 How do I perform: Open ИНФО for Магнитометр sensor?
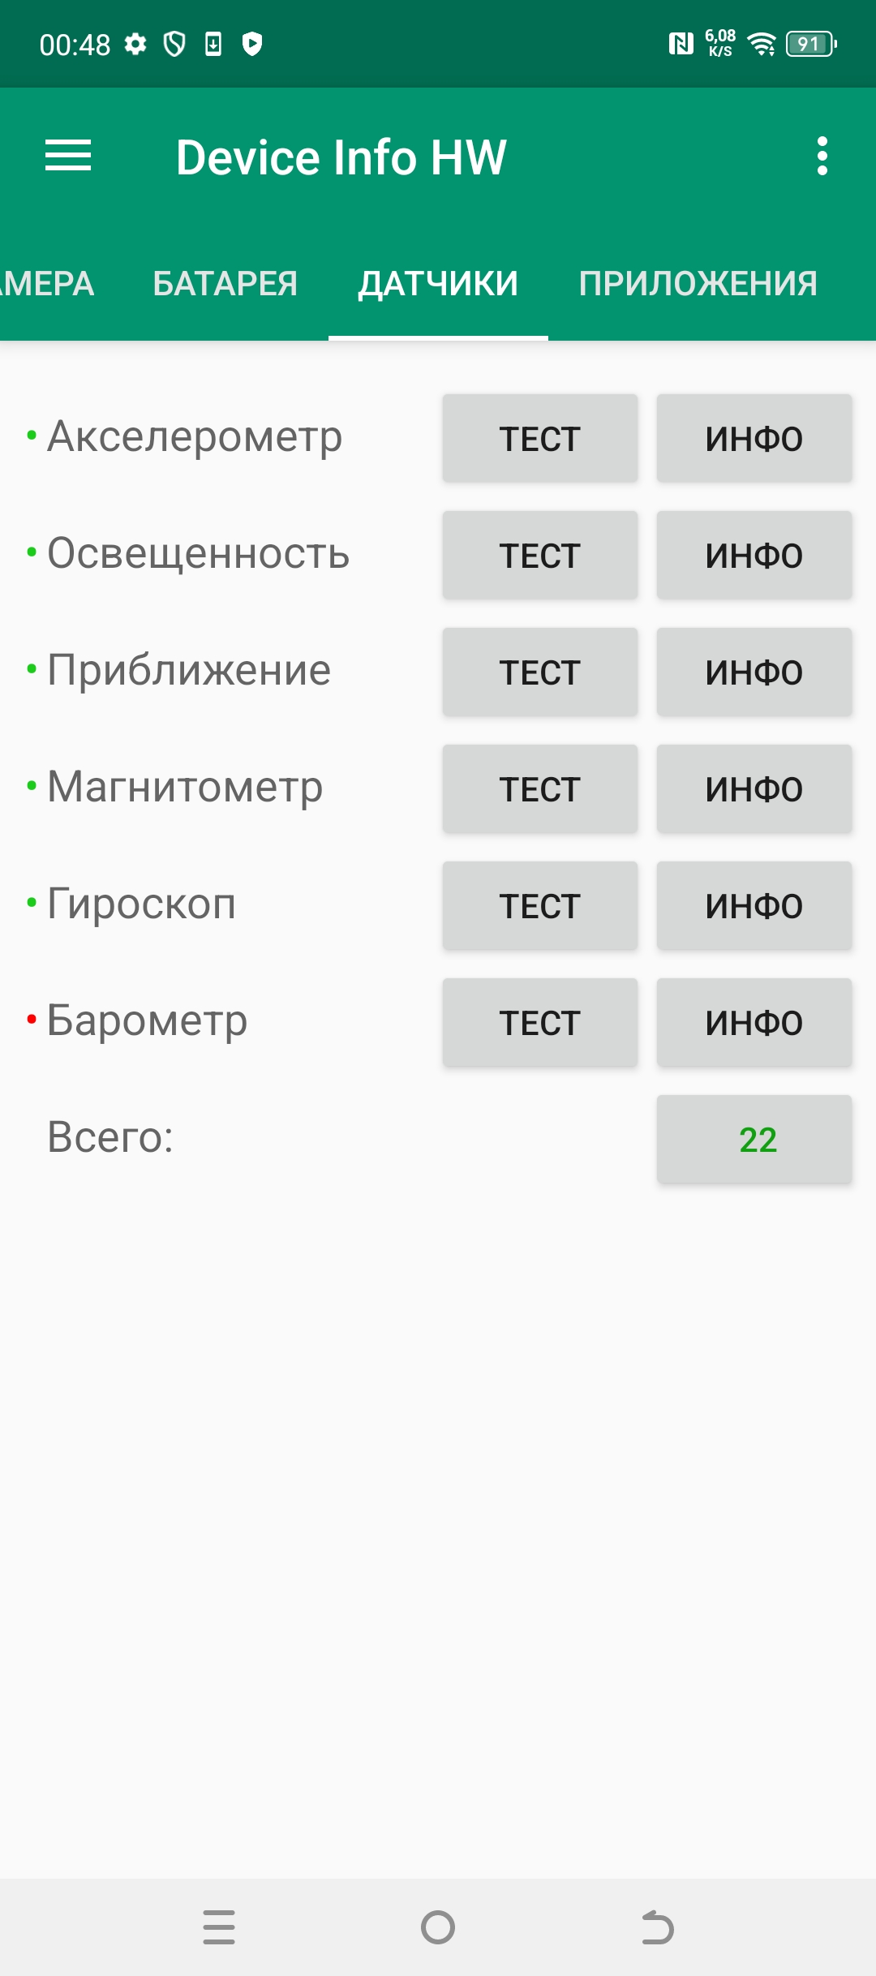pos(754,789)
